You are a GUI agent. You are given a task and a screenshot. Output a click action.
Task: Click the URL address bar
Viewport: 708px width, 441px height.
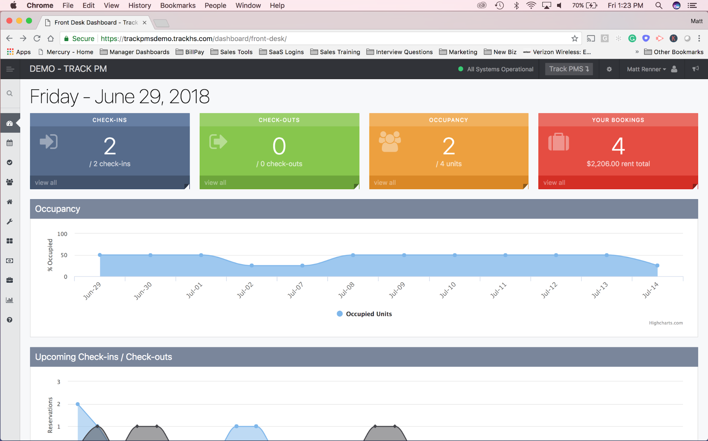point(319,39)
